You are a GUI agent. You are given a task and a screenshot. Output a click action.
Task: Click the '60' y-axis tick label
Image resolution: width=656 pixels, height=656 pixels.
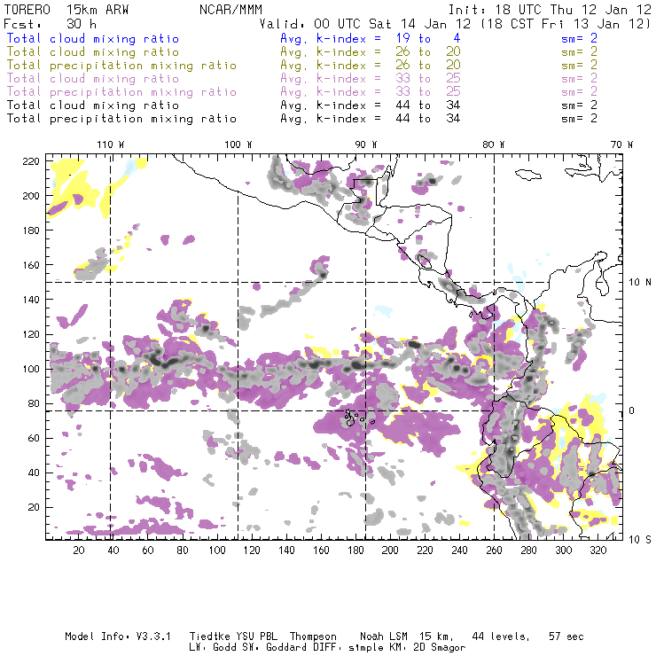click(34, 438)
